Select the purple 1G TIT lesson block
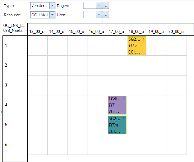This screenshot has width=194, height=162. pyautogui.click(x=117, y=105)
